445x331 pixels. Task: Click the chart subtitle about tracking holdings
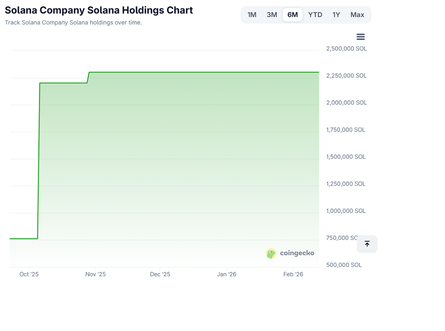click(73, 22)
